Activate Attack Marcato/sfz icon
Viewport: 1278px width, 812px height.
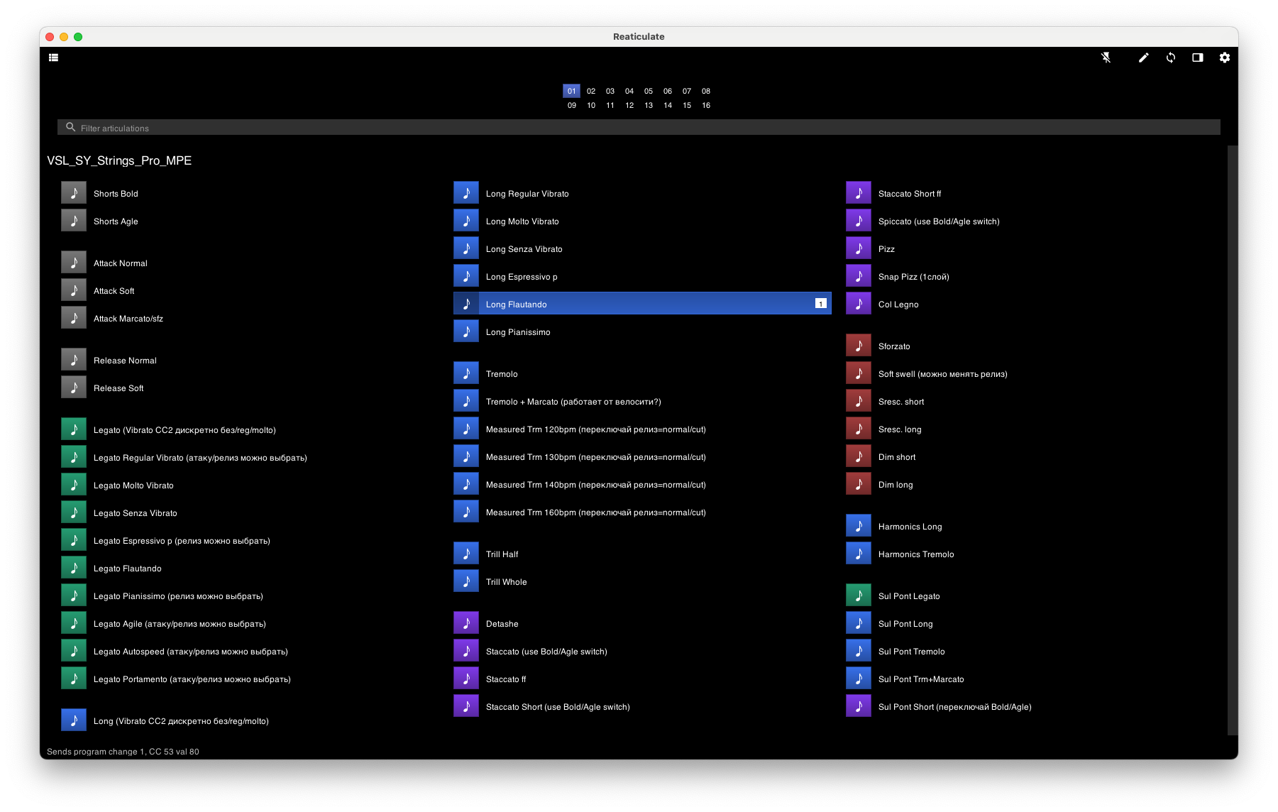(x=74, y=318)
